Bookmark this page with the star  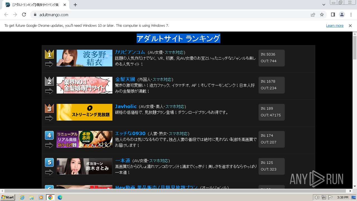[322, 15]
